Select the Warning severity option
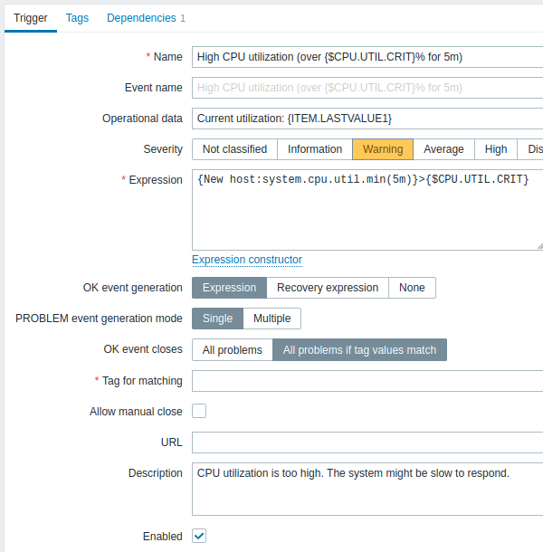 tap(383, 149)
